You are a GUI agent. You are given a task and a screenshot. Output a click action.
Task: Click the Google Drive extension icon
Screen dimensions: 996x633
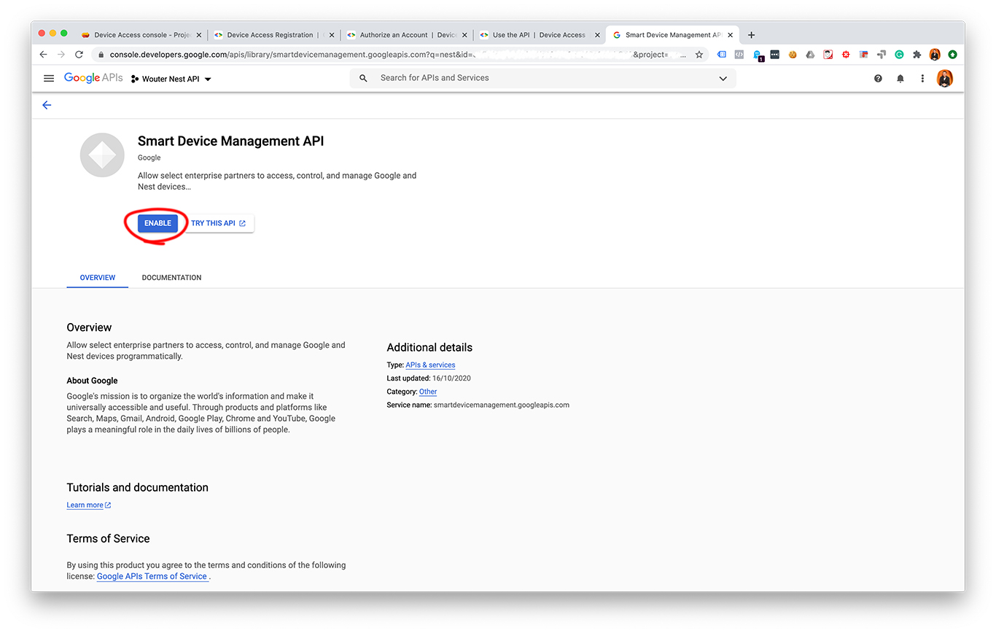pos(810,55)
